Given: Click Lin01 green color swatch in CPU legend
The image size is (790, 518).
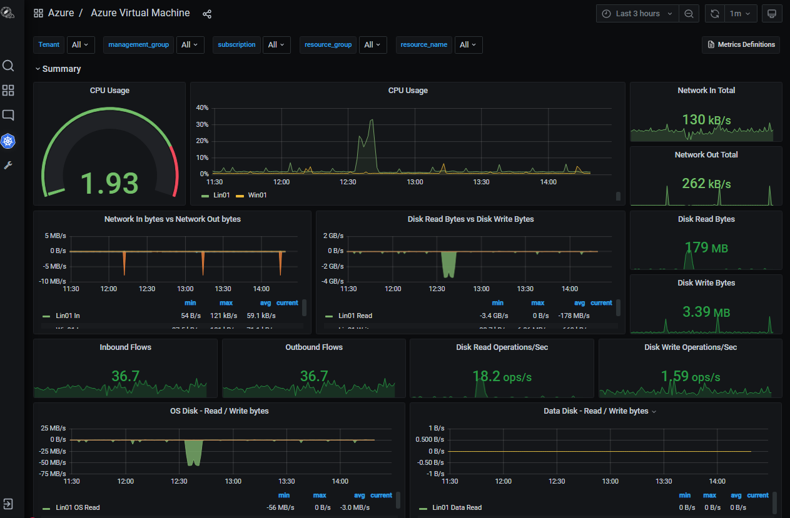Looking at the screenshot, I should 205,196.
